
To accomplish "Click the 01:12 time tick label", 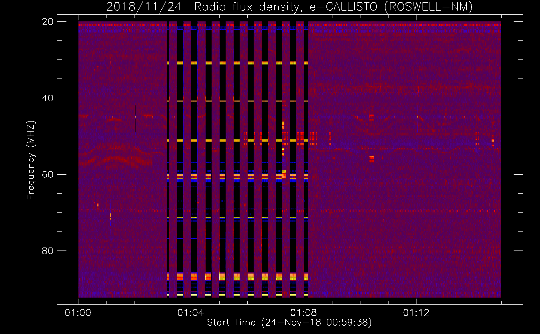I will click(x=416, y=313).
